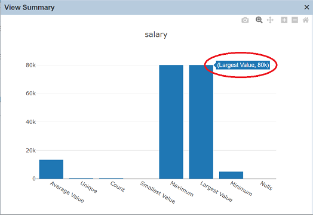
Task: Click the 60k y-axis label
Action: [30, 93]
